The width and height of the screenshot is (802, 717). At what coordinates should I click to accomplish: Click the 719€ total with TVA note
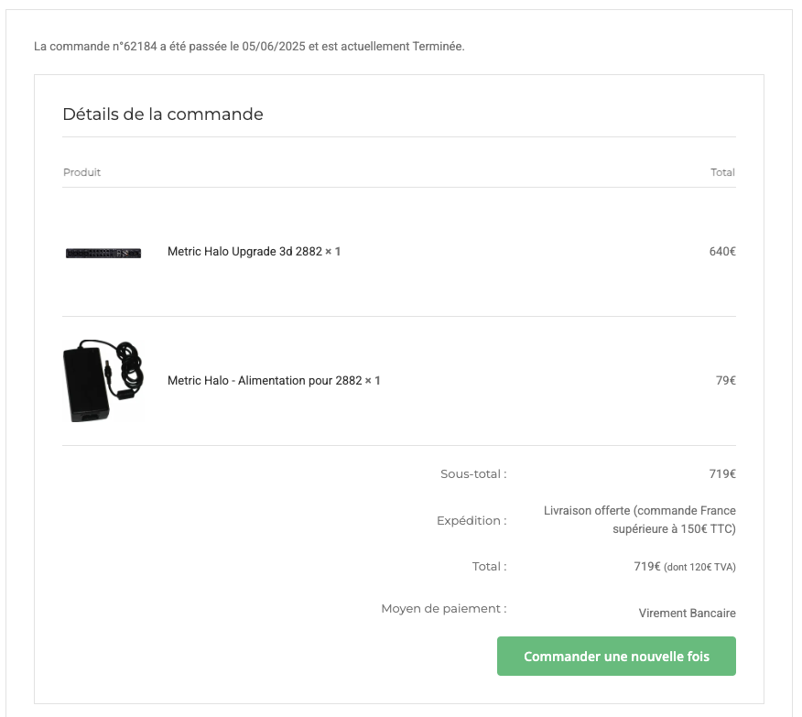(685, 567)
